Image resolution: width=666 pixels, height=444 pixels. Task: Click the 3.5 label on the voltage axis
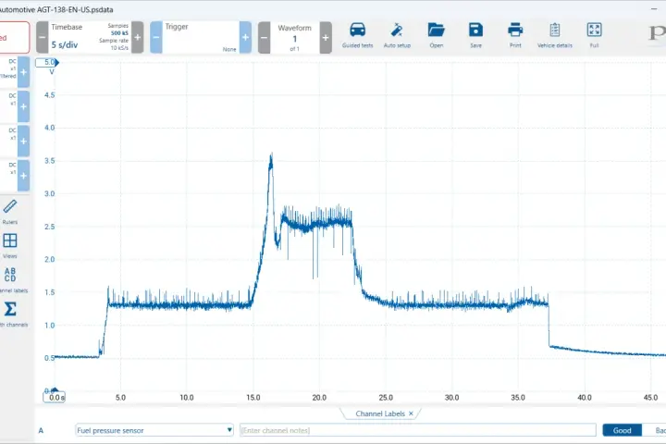pos(49,161)
